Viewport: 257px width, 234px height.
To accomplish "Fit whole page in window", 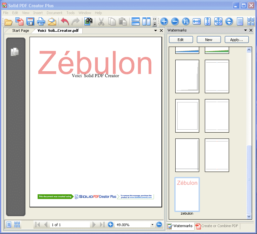I will coord(218,21).
